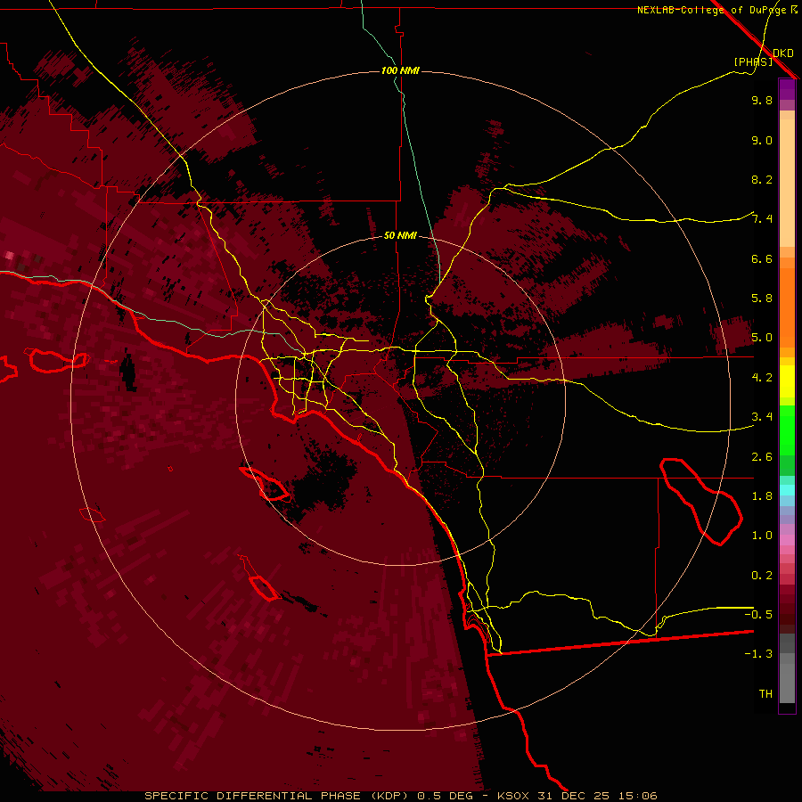This screenshot has width=802, height=802.
Task: Pick the pink band in color scale
Action: point(787,540)
